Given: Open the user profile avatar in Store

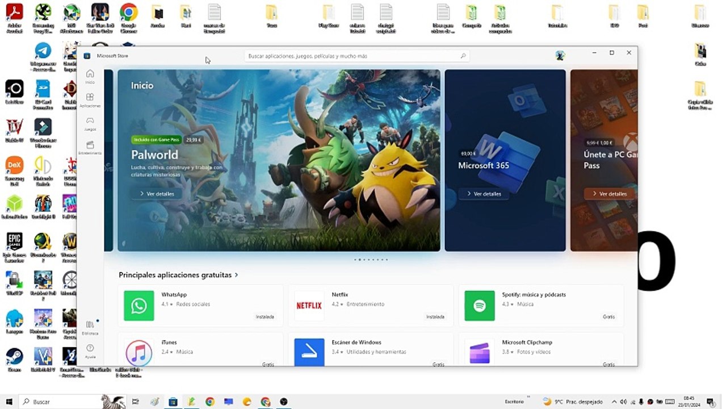Looking at the screenshot, I should [560, 55].
